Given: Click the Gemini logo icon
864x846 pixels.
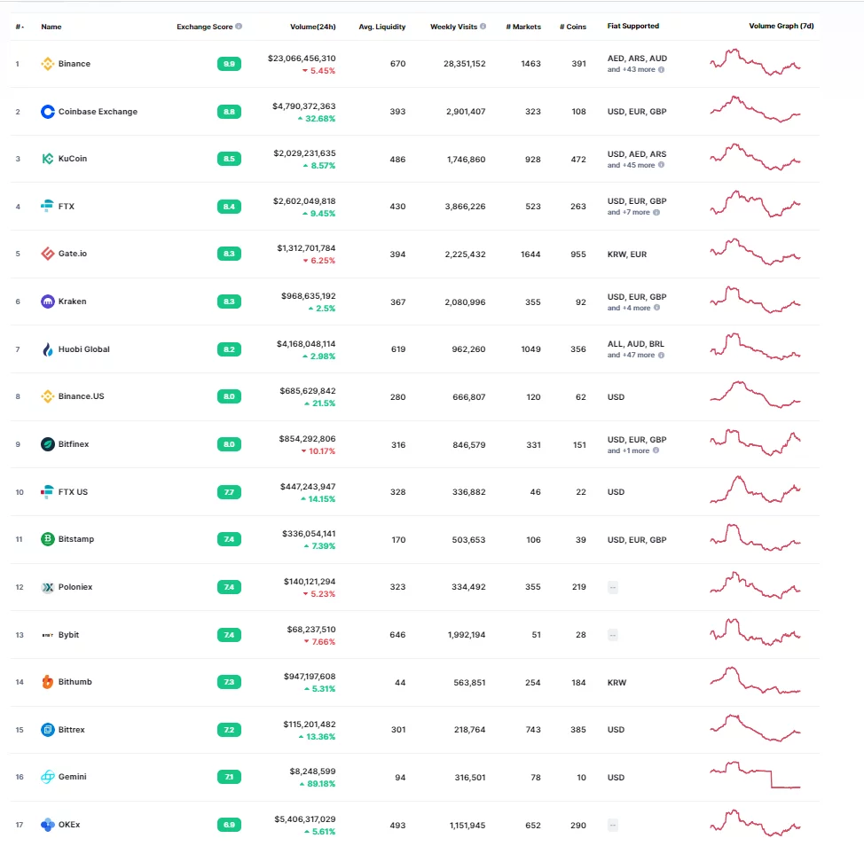Looking at the screenshot, I should pos(48,777).
